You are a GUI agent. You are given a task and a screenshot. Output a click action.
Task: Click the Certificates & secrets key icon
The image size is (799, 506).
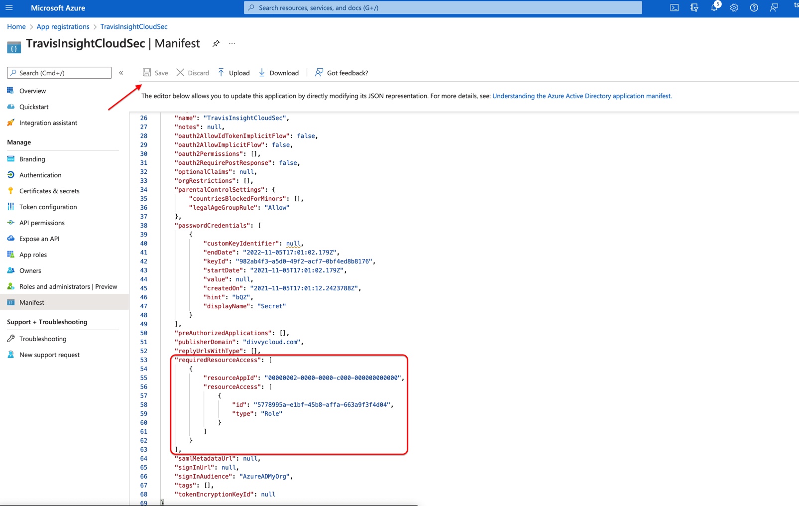pos(10,191)
